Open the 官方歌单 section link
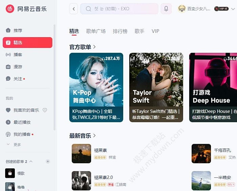Image resolution: width=237 pixels, height=191 pixels. 82,47
